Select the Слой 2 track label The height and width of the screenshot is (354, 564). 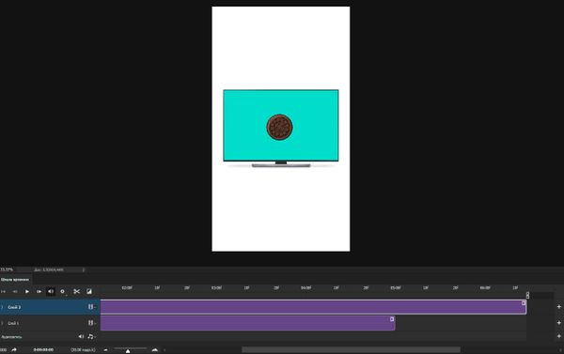(x=14, y=307)
